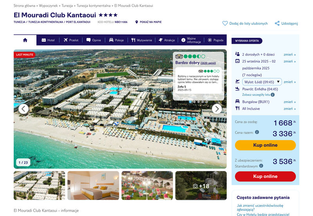This screenshot has width=313, height=216.
Task: Select first review carousel dot
Action: (190, 102)
